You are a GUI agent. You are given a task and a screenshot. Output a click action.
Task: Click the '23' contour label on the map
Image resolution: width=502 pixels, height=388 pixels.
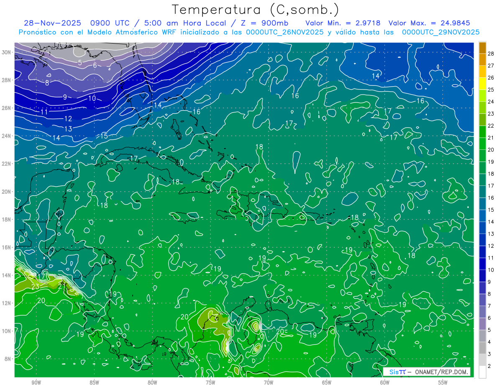coord(35,287)
